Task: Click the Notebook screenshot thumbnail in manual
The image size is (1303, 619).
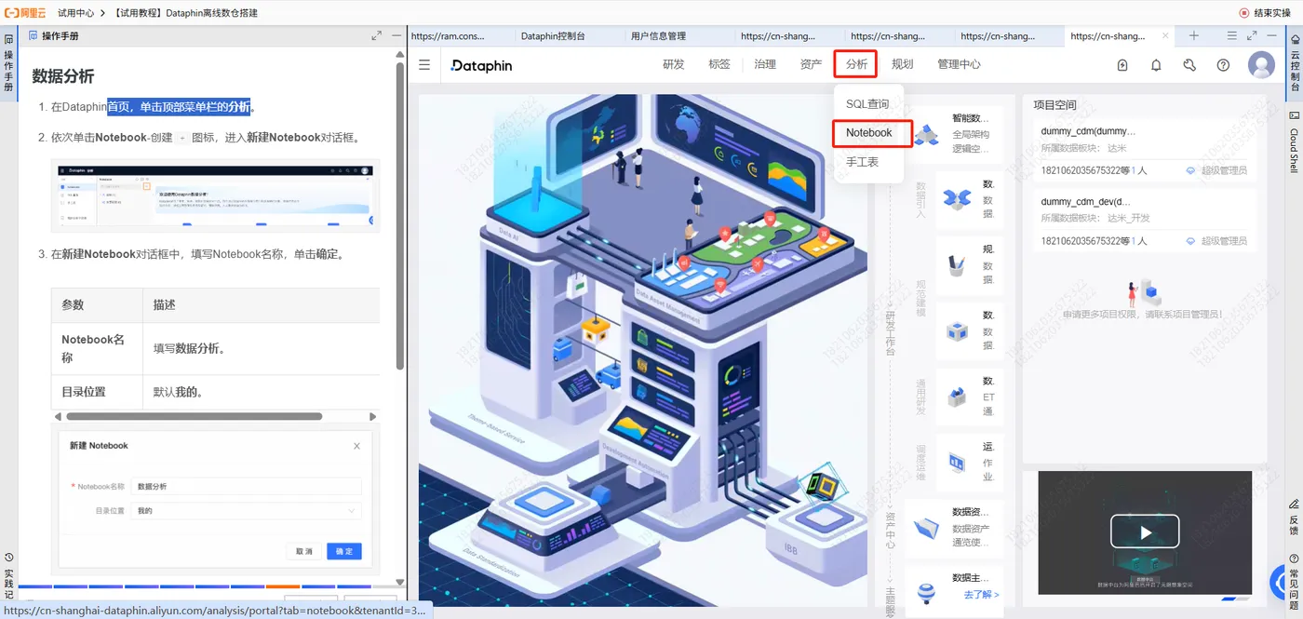Action: (x=215, y=196)
